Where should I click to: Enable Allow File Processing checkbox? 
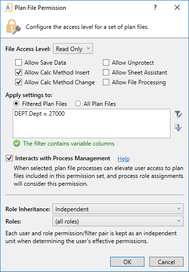click(x=106, y=82)
